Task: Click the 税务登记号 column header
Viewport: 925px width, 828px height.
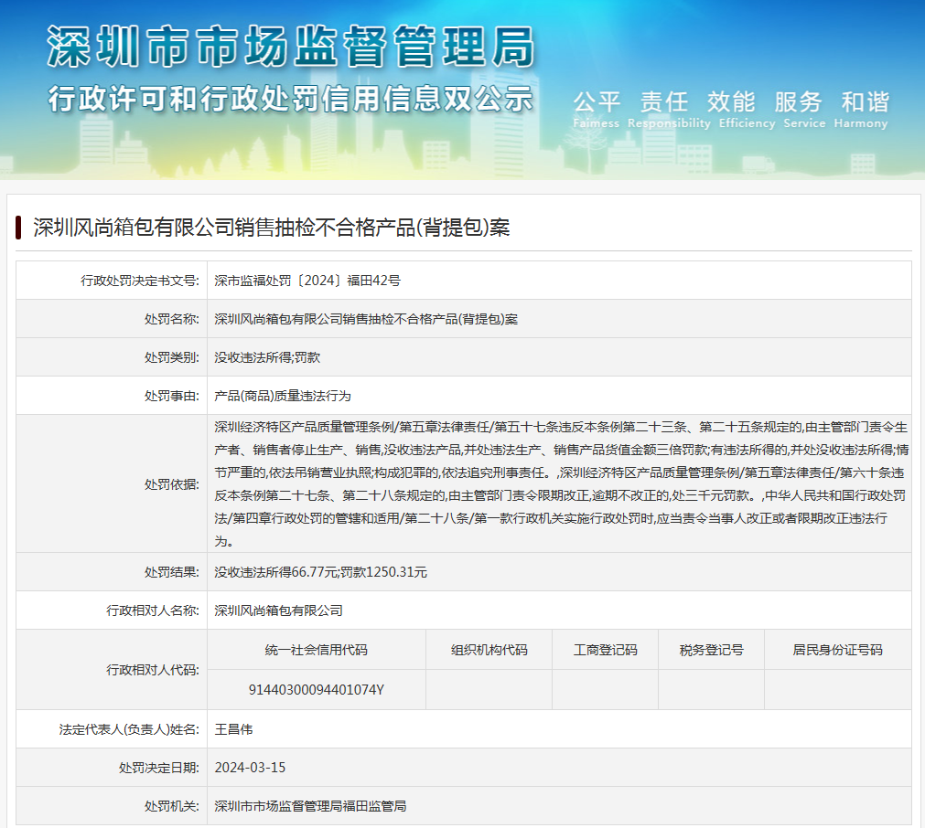Action: (712, 650)
